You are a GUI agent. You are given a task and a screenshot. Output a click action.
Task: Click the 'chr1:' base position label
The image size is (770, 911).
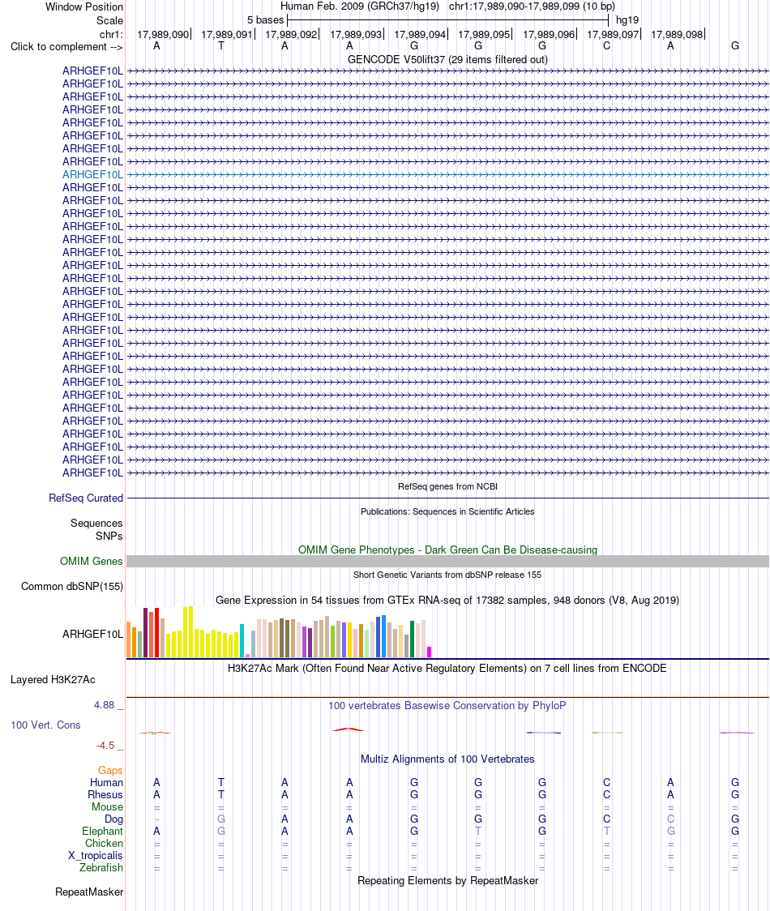coord(111,35)
